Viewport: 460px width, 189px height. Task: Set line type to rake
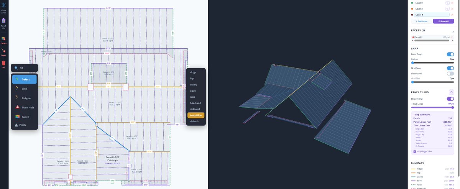[x=196, y=97]
